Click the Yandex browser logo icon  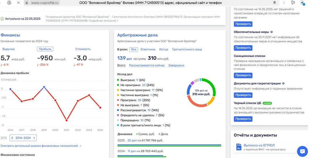(x=9, y=3)
